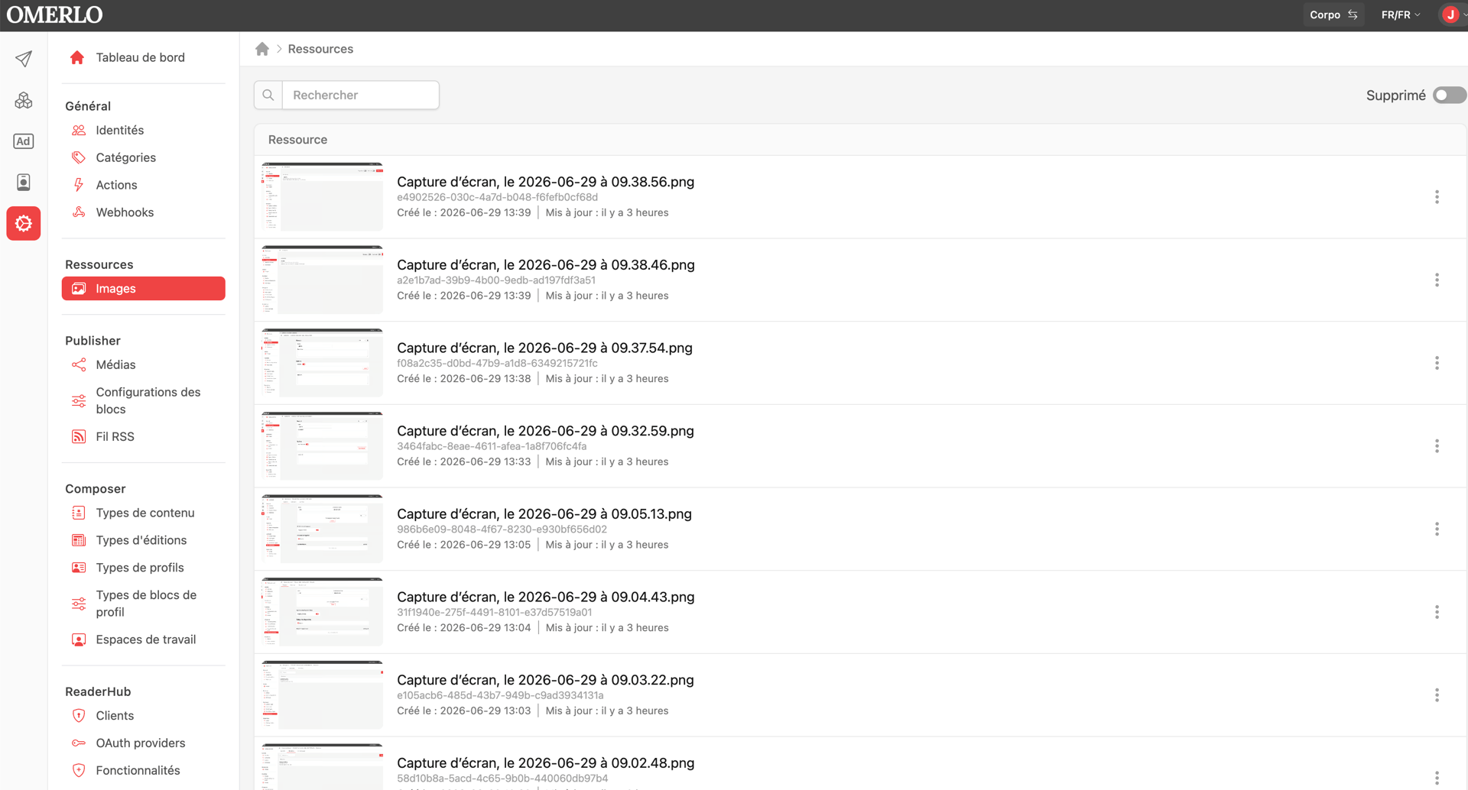Click the Médias share icon
The image size is (1468, 790).
point(79,364)
